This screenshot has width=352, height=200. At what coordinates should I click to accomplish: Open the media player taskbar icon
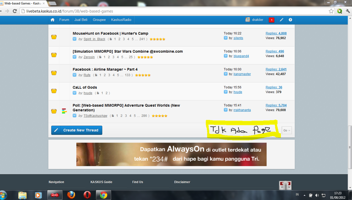[38, 195]
